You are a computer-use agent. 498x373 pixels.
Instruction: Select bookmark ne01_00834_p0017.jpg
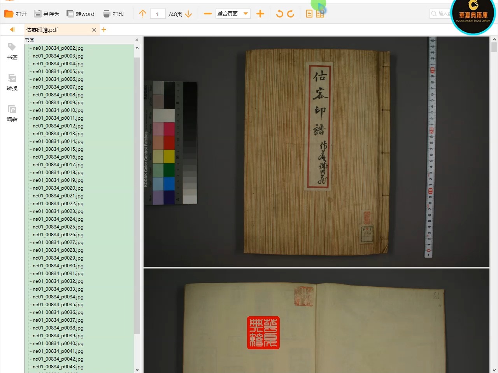[x=58, y=165]
